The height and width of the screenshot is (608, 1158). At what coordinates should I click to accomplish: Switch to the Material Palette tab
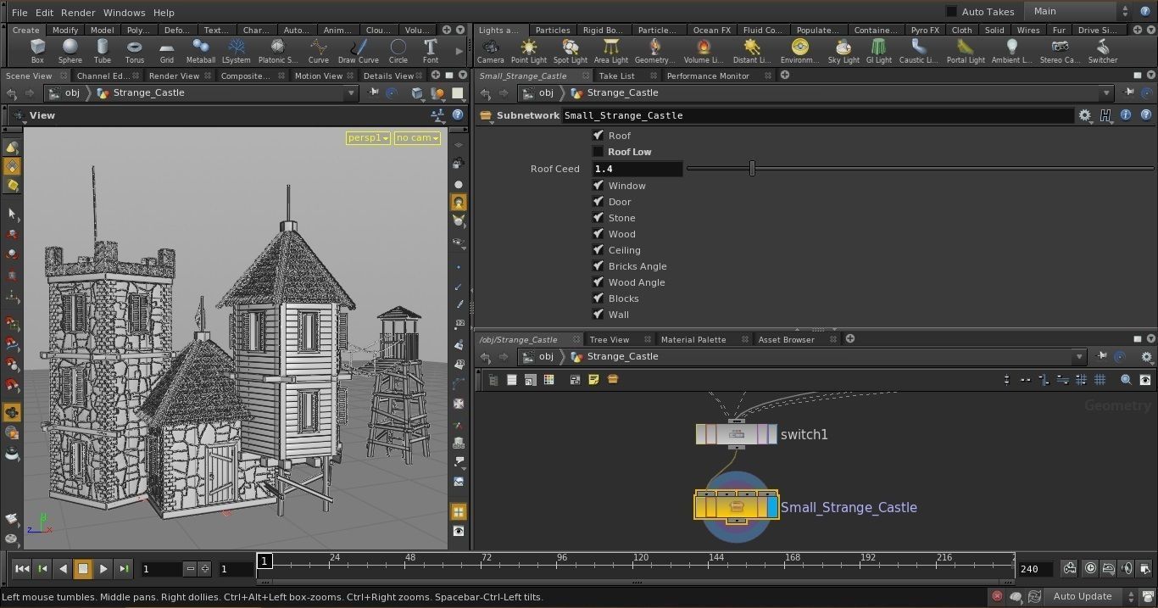pos(693,339)
